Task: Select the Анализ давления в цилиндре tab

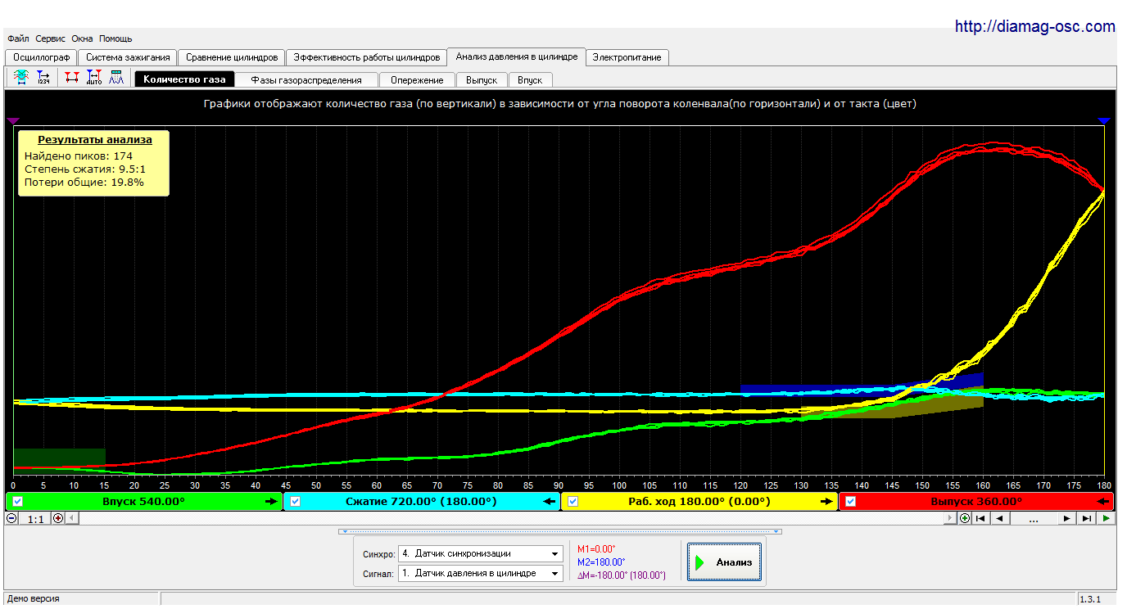Action: [517, 56]
